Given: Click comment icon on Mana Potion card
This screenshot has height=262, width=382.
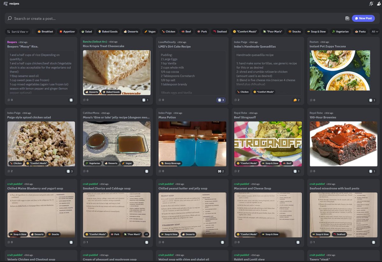Looking at the screenshot, I should point(160,171).
